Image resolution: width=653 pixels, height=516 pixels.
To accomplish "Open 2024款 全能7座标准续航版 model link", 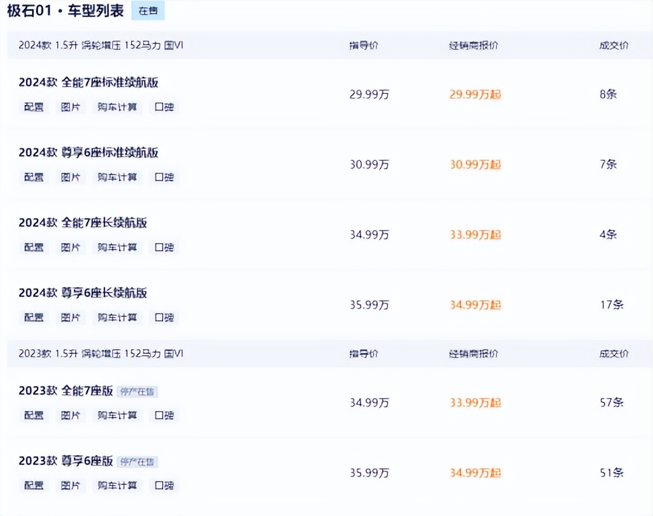I will coord(88,82).
